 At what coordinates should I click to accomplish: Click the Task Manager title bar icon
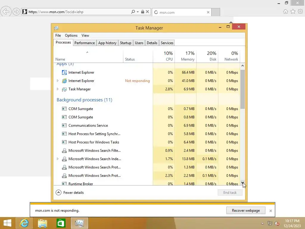pyautogui.click(x=56, y=28)
